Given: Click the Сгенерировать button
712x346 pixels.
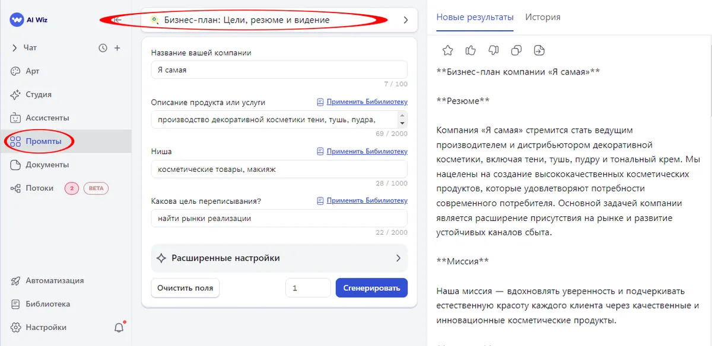Looking at the screenshot, I should coord(371,287).
